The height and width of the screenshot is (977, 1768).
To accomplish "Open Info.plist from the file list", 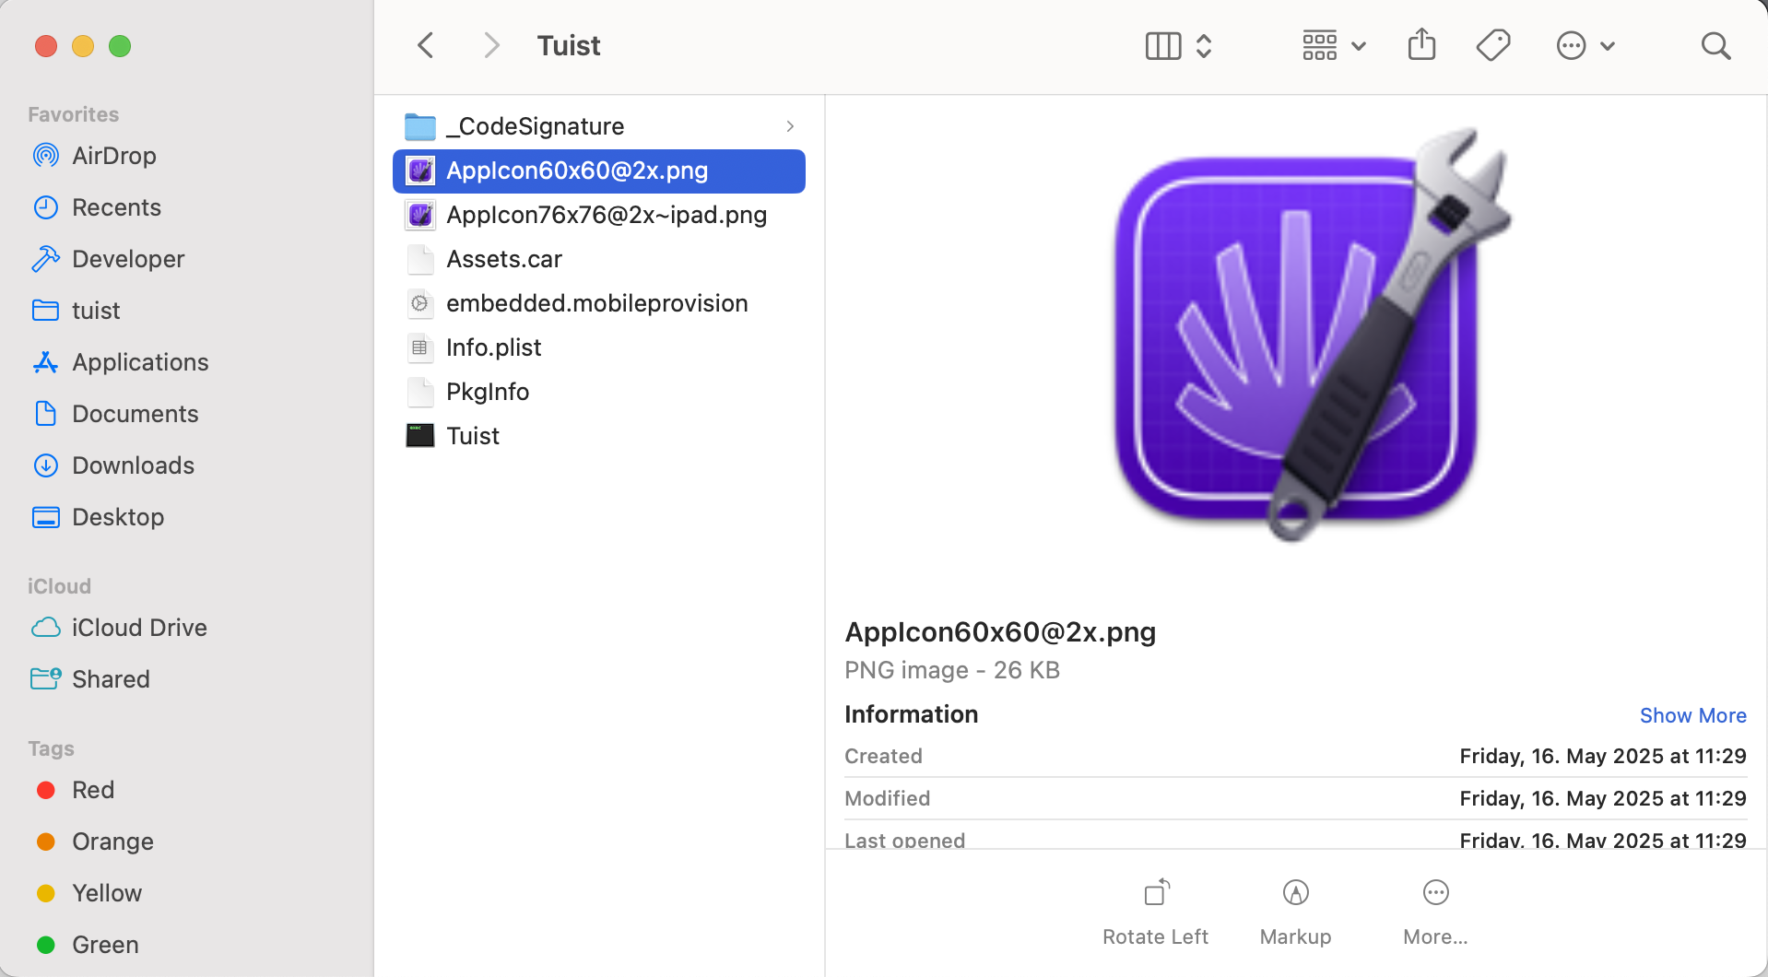I will 493,347.
